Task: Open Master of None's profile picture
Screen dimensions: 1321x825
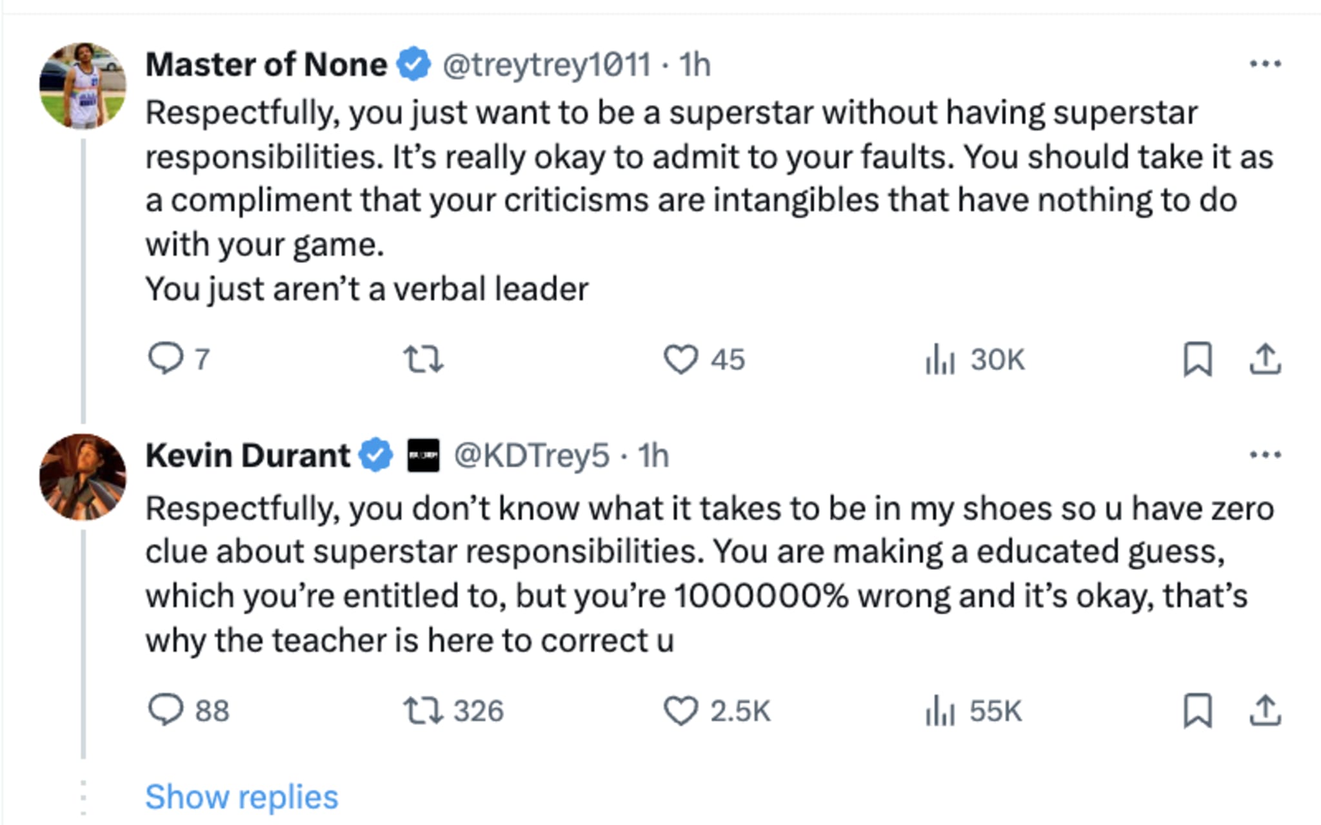Action: [83, 86]
